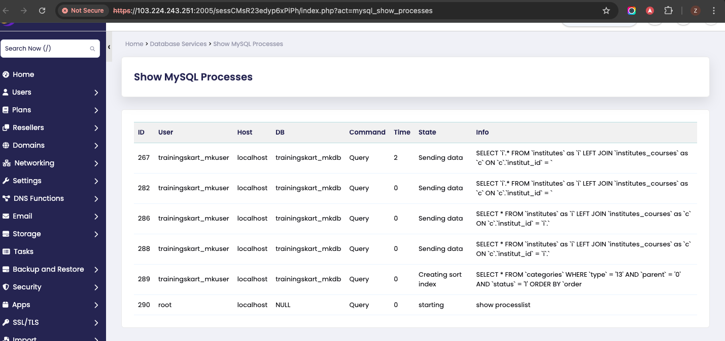Expand the Storage submenu chevron

[96, 234]
